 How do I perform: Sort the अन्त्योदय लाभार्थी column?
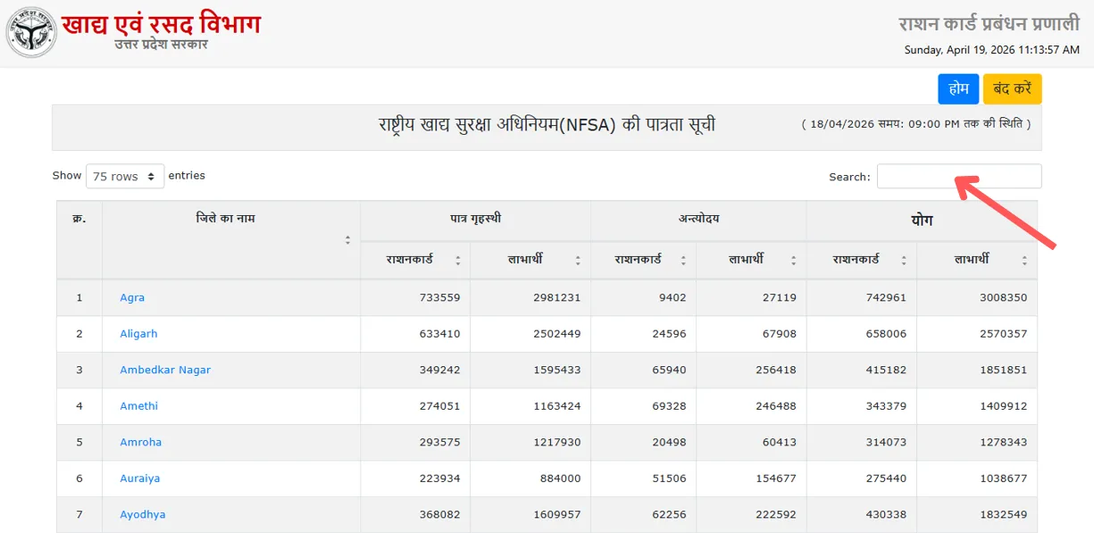[x=793, y=261]
